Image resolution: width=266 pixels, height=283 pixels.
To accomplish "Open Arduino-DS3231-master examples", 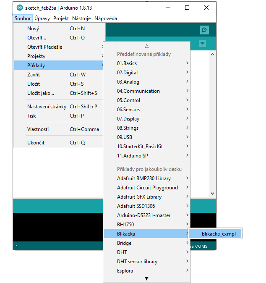I will (x=147, y=215).
